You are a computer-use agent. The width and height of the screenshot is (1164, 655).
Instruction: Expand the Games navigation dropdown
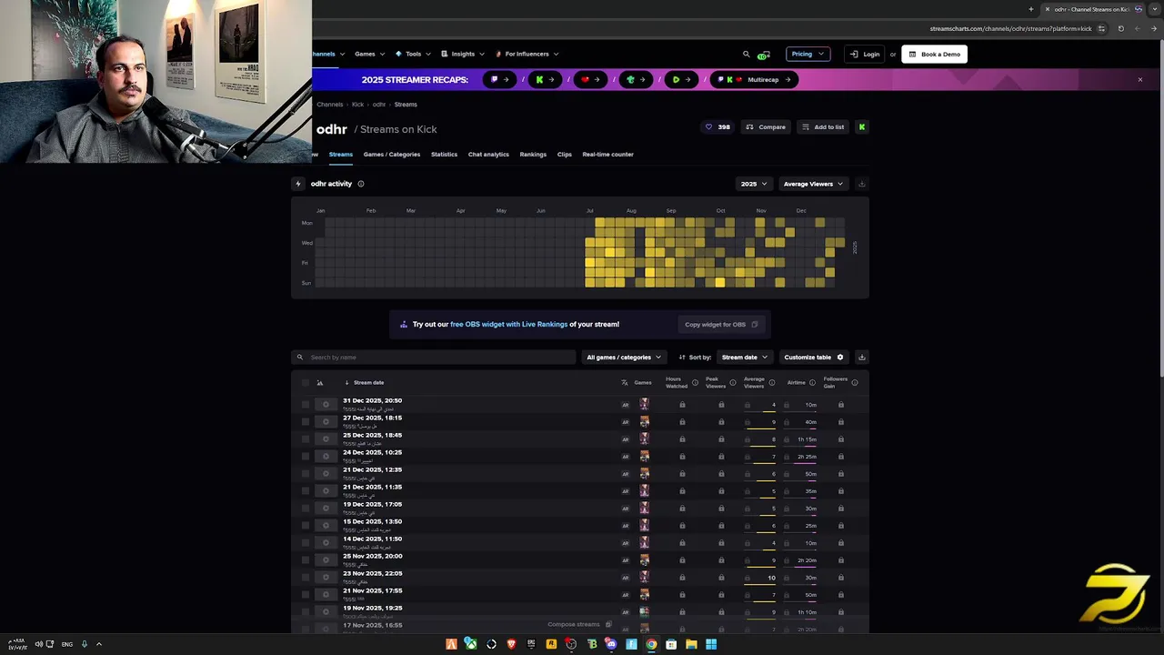click(x=369, y=54)
